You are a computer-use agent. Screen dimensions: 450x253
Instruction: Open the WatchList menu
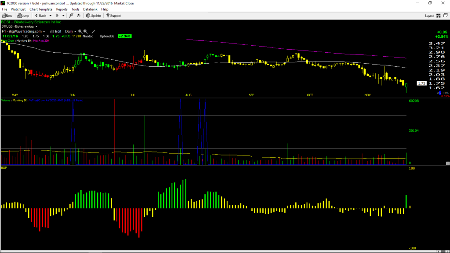pos(18,9)
